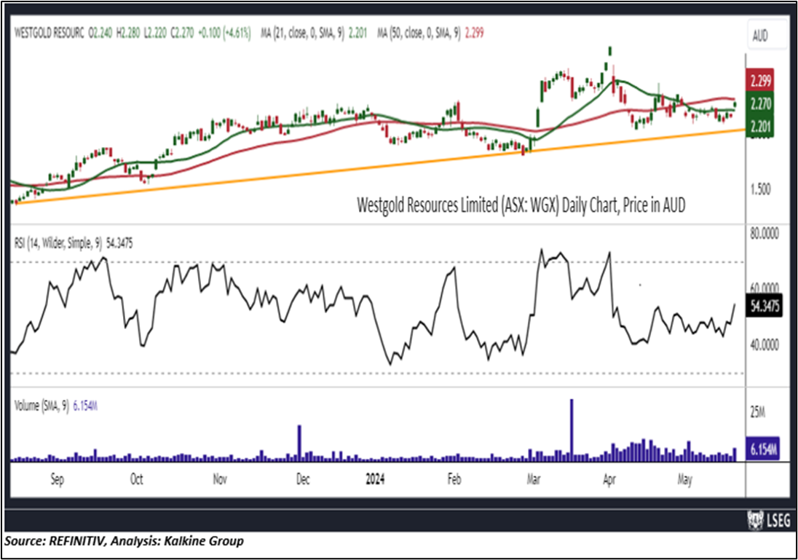The height and width of the screenshot is (560, 798).
Task: Click the 40.0000 RSI axis label
Action: (765, 345)
